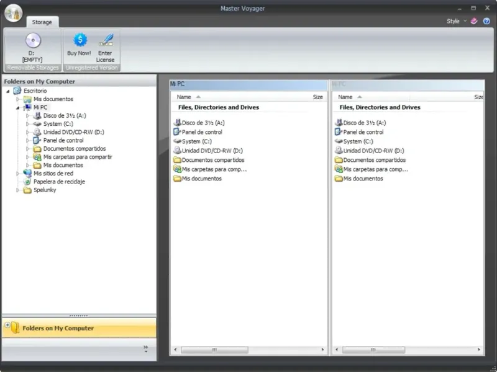Screen dimensions: 497x372
Task: Open navigation pane configure chevron button
Action: point(146,349)
